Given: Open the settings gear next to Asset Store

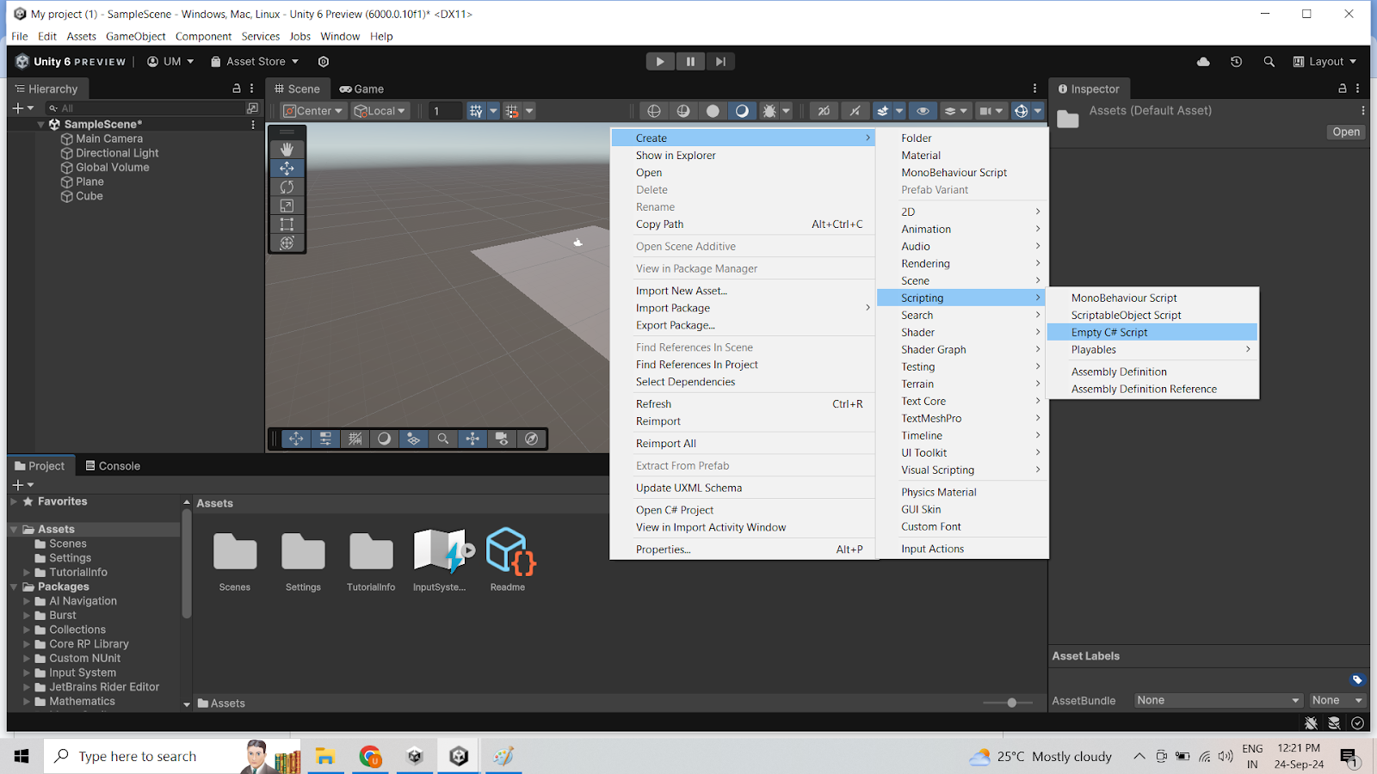Looking at the screenshot, I should click(324, 62).
